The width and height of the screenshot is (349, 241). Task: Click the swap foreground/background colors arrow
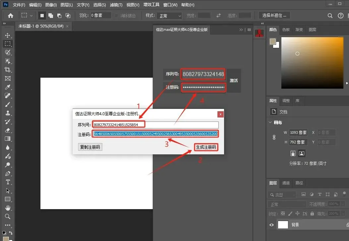[11, 233]
